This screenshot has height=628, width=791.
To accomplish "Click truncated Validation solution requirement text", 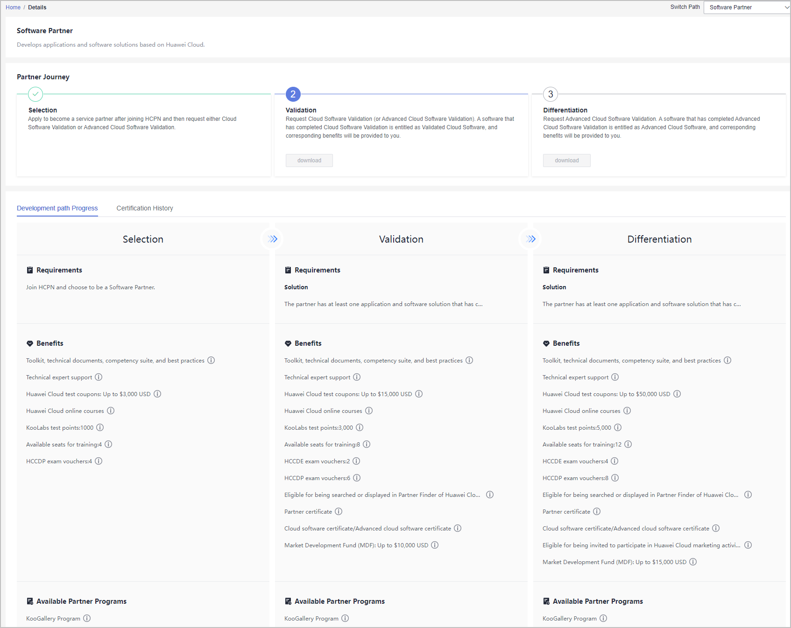I will [x=383, y=304].
